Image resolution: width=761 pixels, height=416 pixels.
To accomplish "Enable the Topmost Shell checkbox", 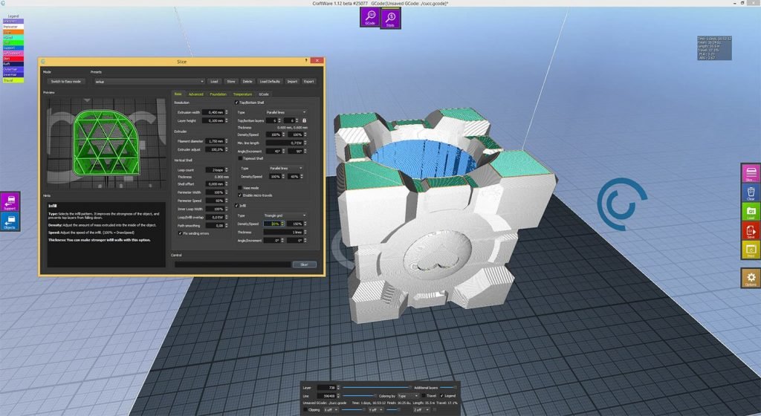I will tap(240, 158).
